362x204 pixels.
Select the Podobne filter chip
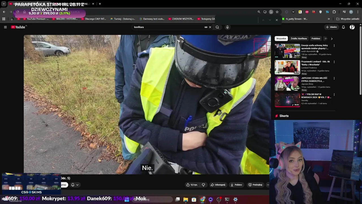316,39
